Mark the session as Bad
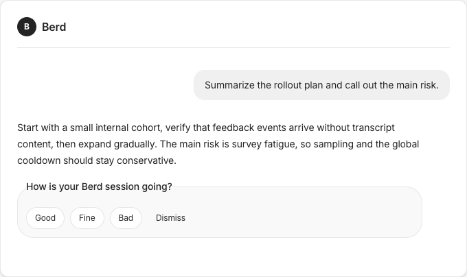467x277 pixels. click(x=126, y=218)
